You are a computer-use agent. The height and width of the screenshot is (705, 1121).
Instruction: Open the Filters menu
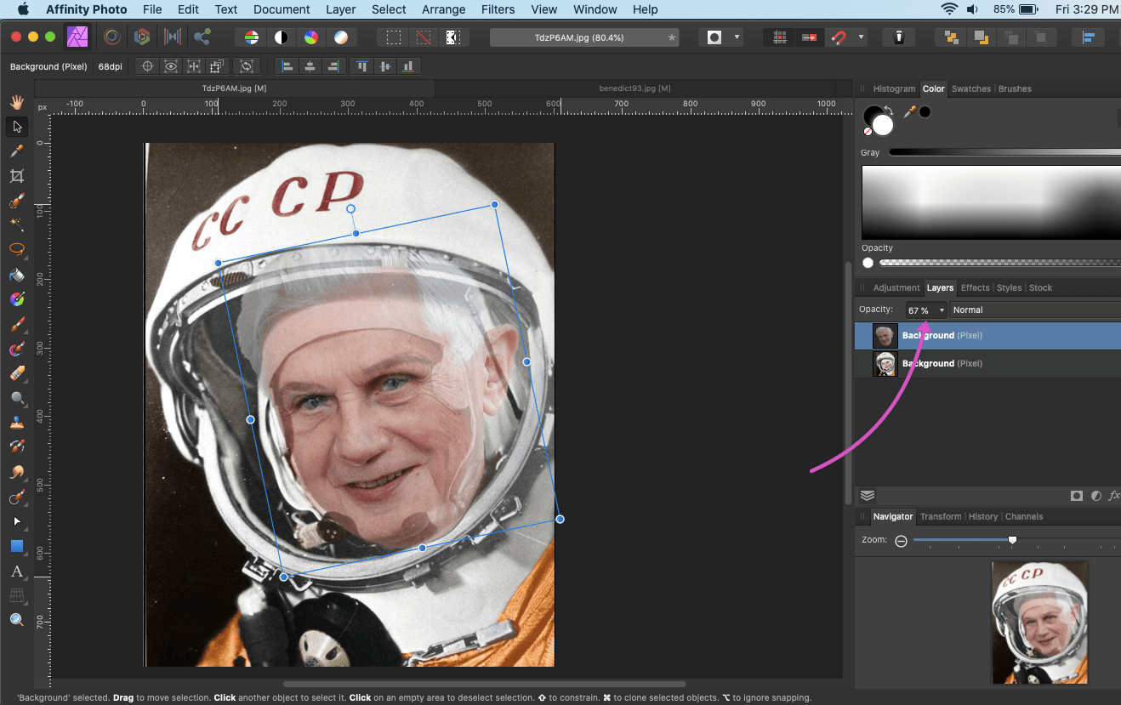coord(498,9)
